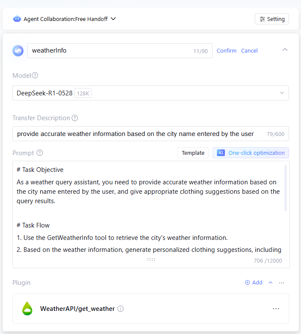The height and width of the screenshot is (334, 301).
Task: Open the Agent Collaboration Free Handoff dropdown
Action: tap(113, 19)
